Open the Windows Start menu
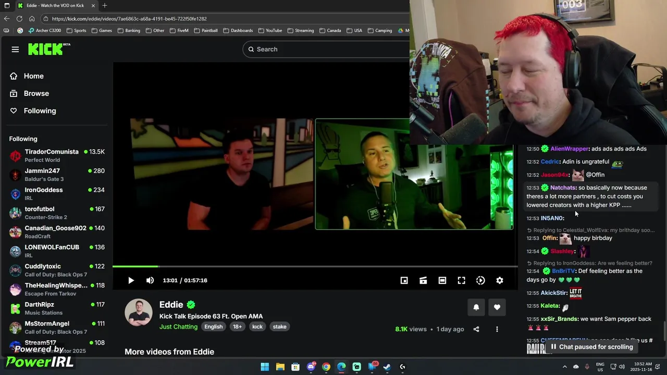The image size is (667, 375). click(265, 367)
